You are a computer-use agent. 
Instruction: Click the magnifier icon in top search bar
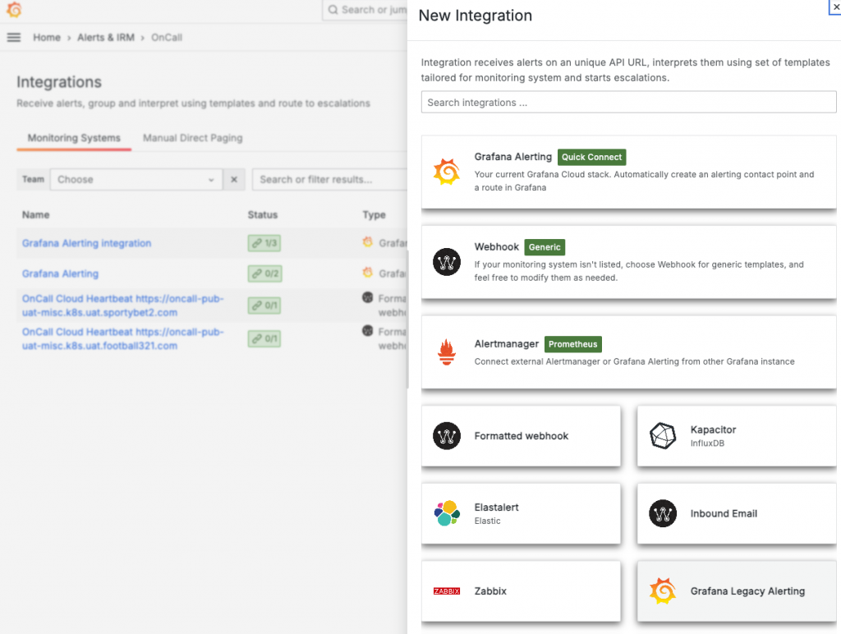point(333,10)
